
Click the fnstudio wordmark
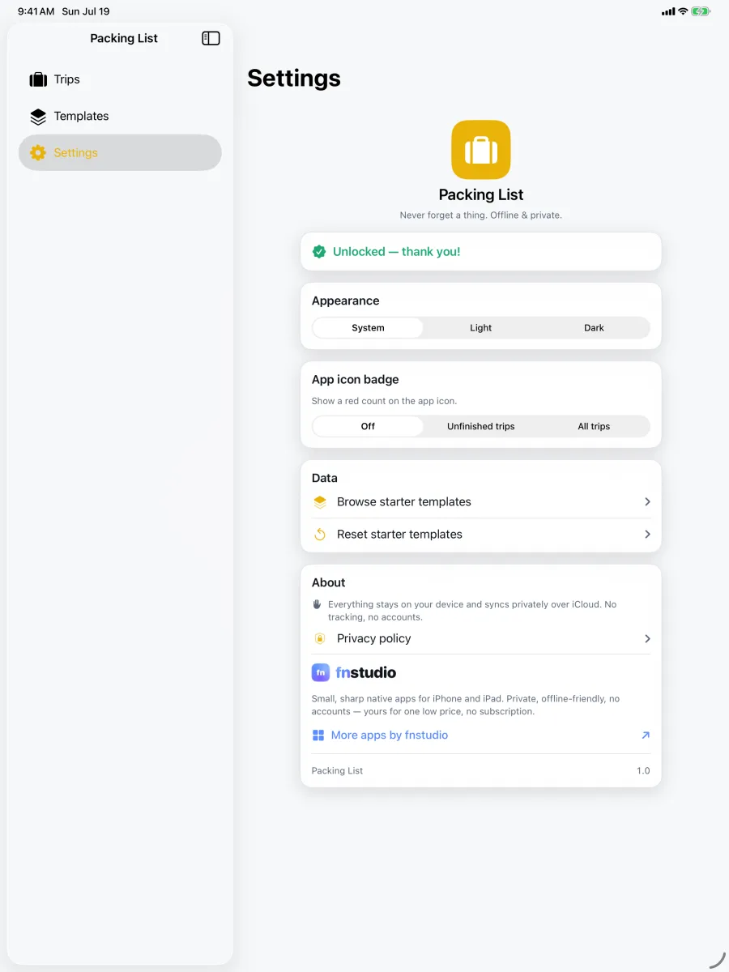pyautogui.click(x=366, y=672)
